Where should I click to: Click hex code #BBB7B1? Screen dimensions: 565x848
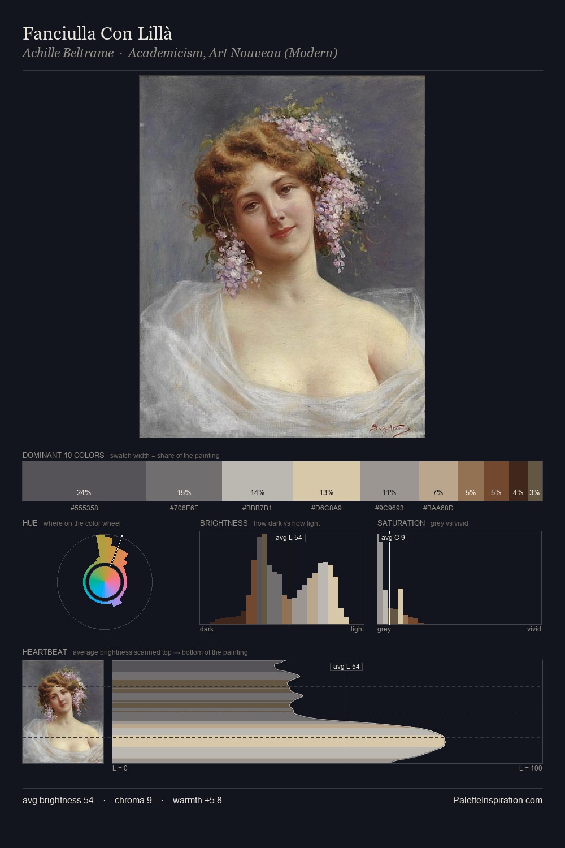coord(258,508)
